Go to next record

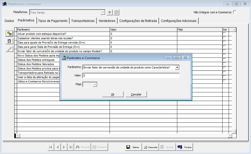tap(64, 147)
